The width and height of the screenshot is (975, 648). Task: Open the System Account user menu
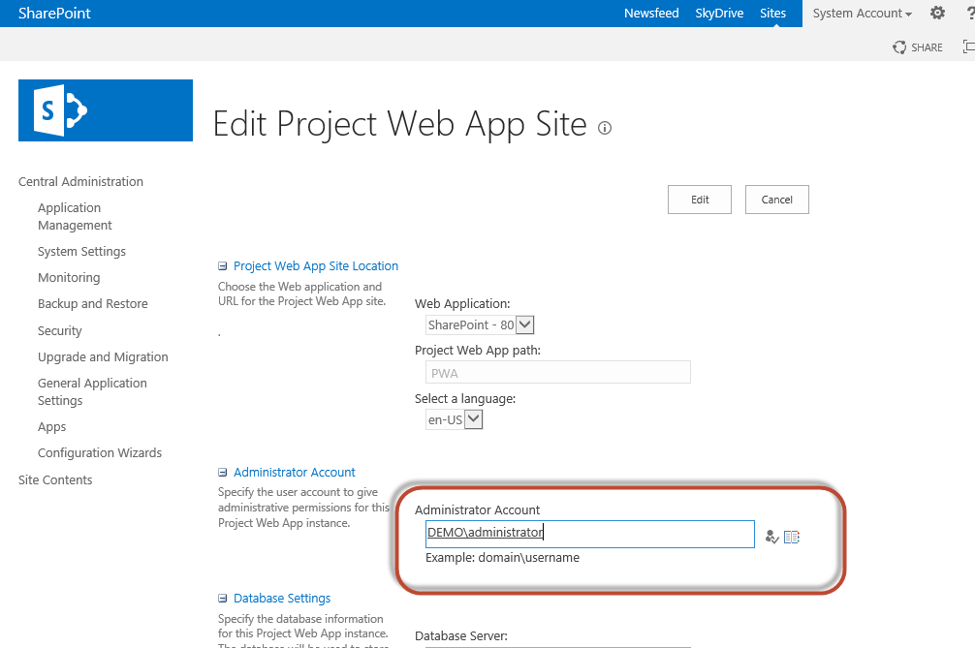tap(862, 13)
